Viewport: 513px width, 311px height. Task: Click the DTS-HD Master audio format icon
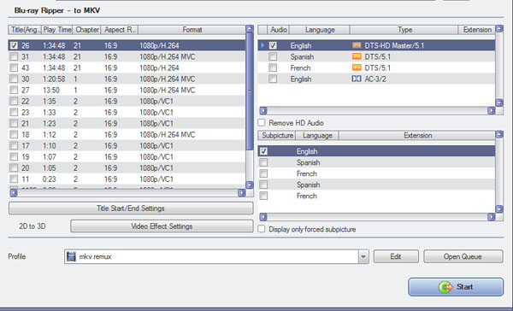click(x=357, y=45)
